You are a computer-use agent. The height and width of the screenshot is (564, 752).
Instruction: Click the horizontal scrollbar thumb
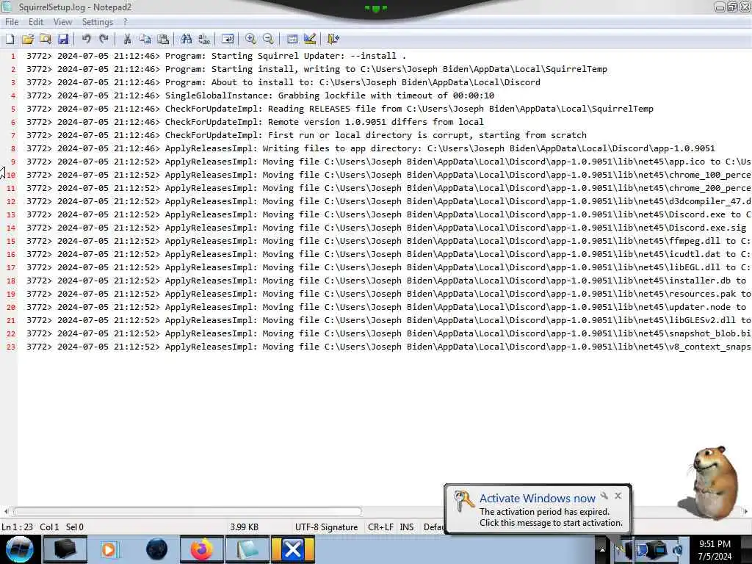[187, 511]
